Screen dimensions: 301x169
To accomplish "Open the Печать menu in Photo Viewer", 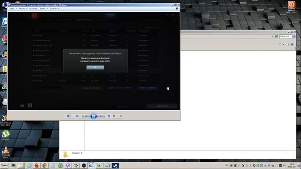I will point(23,8).
